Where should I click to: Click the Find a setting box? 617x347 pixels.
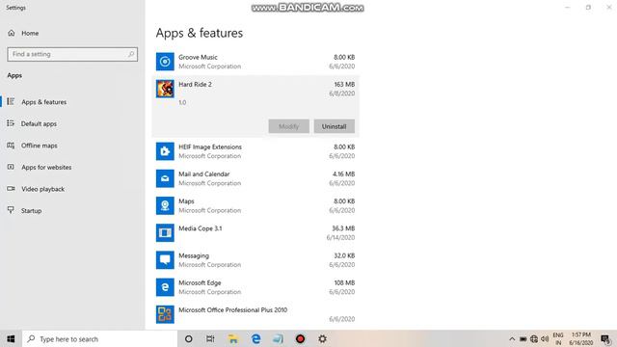pyautogui.click(x=72, y=54)
